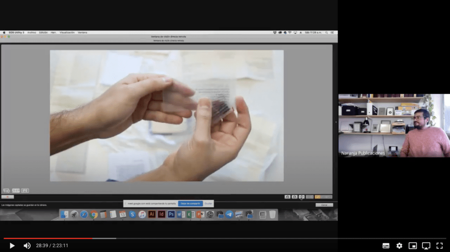Open Spotlight search in menu bar
Viewport: 450px width, 252px height.
pos(327,32)
